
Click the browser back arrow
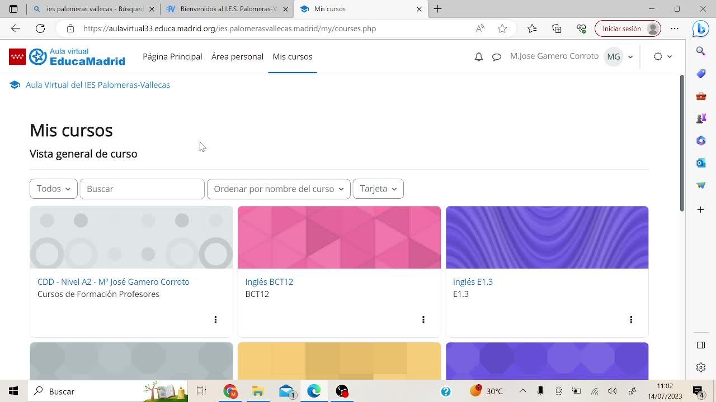pos(16,28)
